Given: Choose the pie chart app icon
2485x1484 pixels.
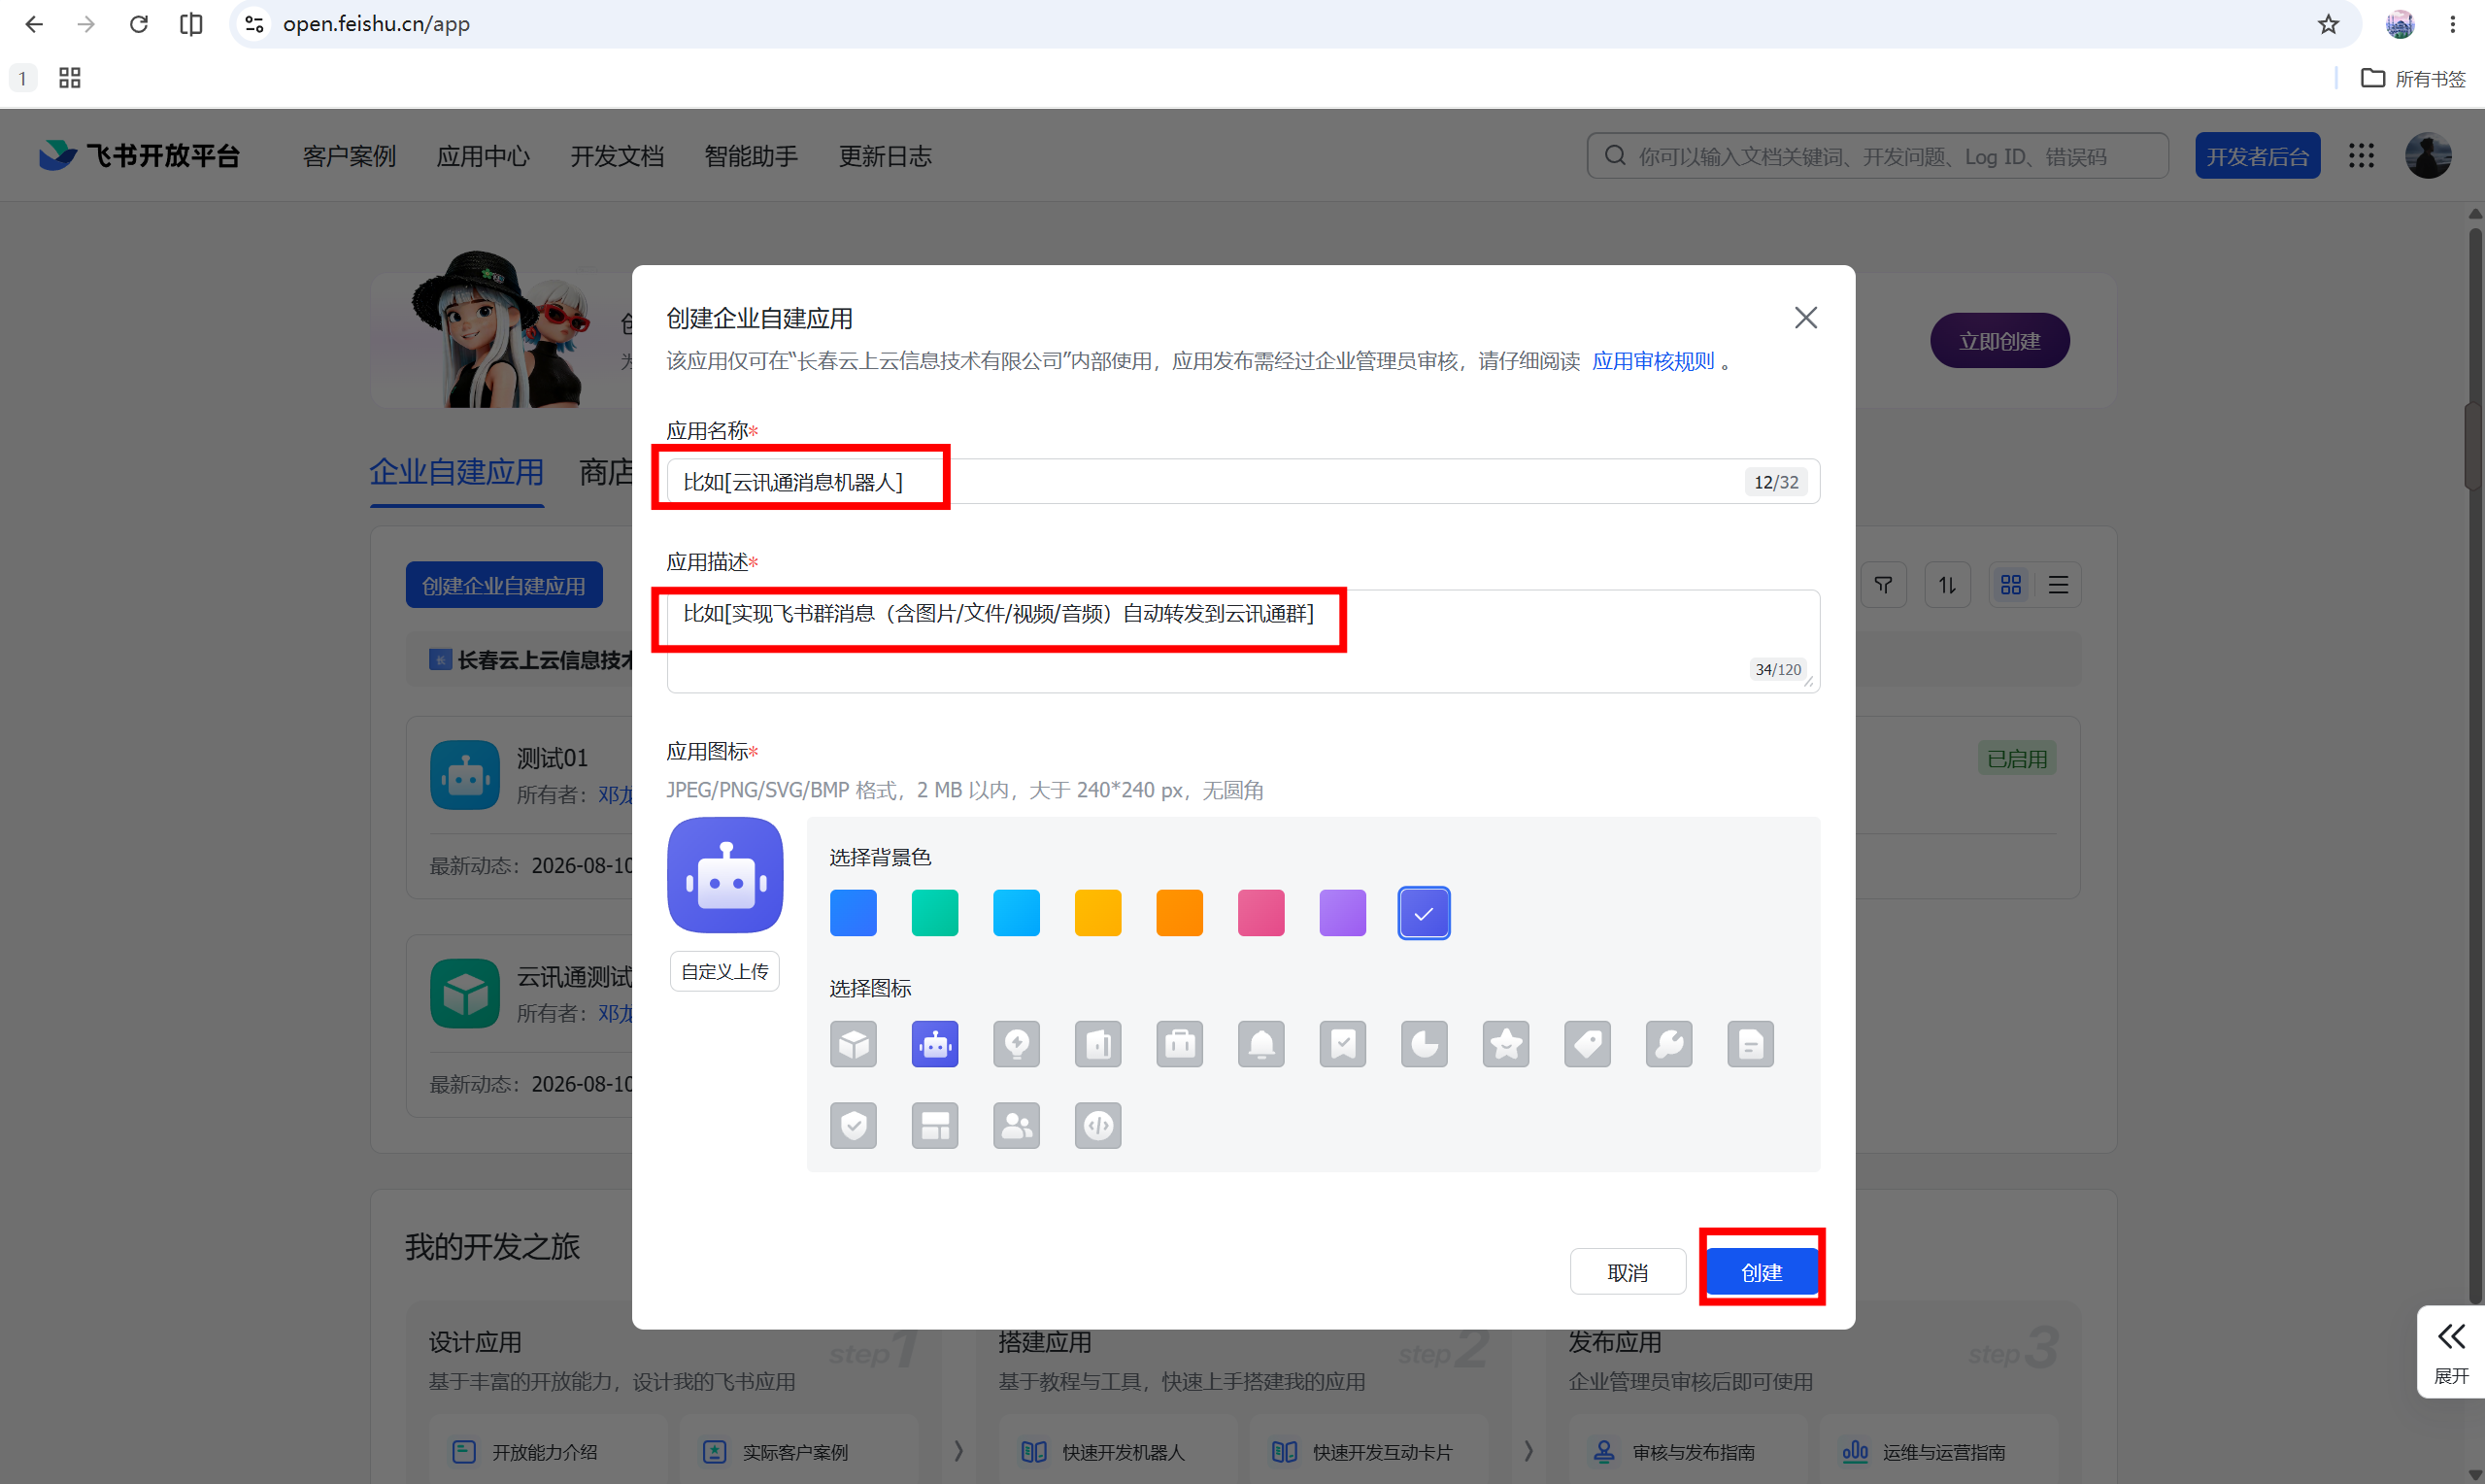Looking at the screenshot, I should pyautogui.click(x=1425, y=1044).
